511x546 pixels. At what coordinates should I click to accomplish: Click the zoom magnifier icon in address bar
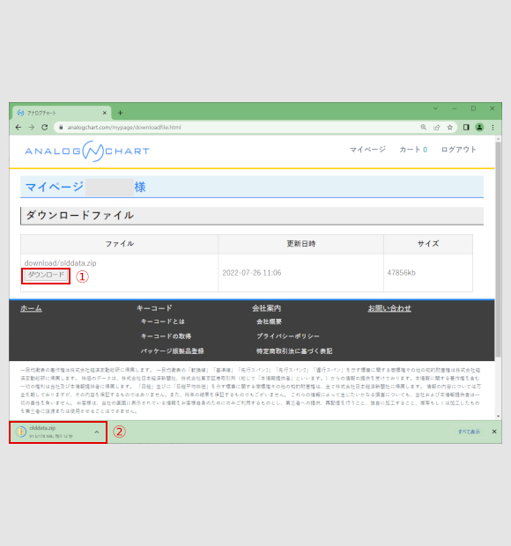point(423,128)
